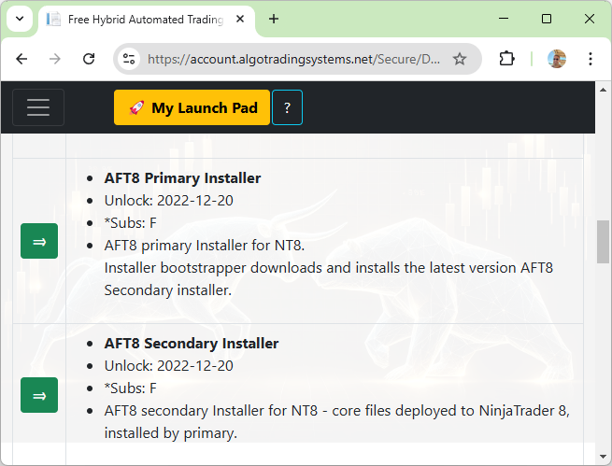Click the question mark help button

287,107
